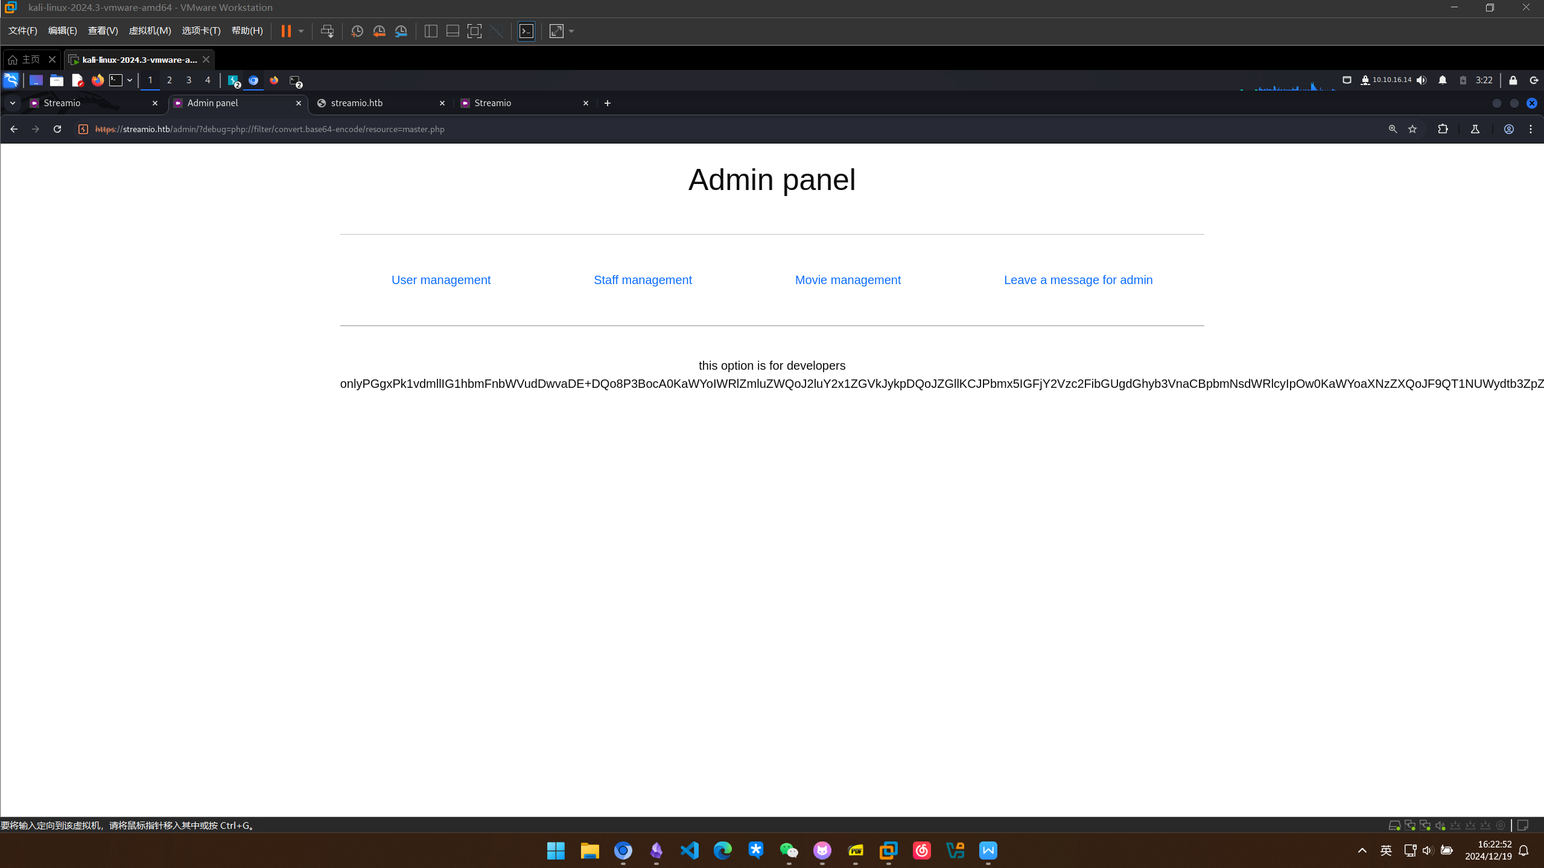The image size is (1544, 868).
Task: Open the browser tab search chevron
Action: click(x=12, y=103)
